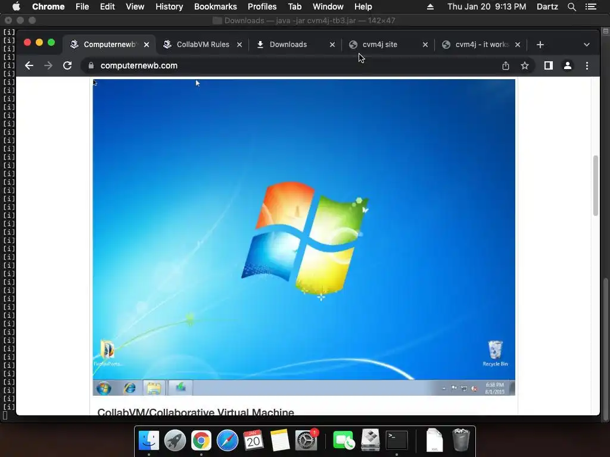Open Notes from the Dock
The width and height of the screenshot is (610, 457).
(280, 441)
